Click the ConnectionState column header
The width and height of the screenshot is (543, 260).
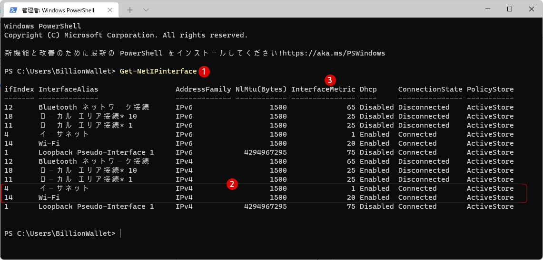coord(430,89)
